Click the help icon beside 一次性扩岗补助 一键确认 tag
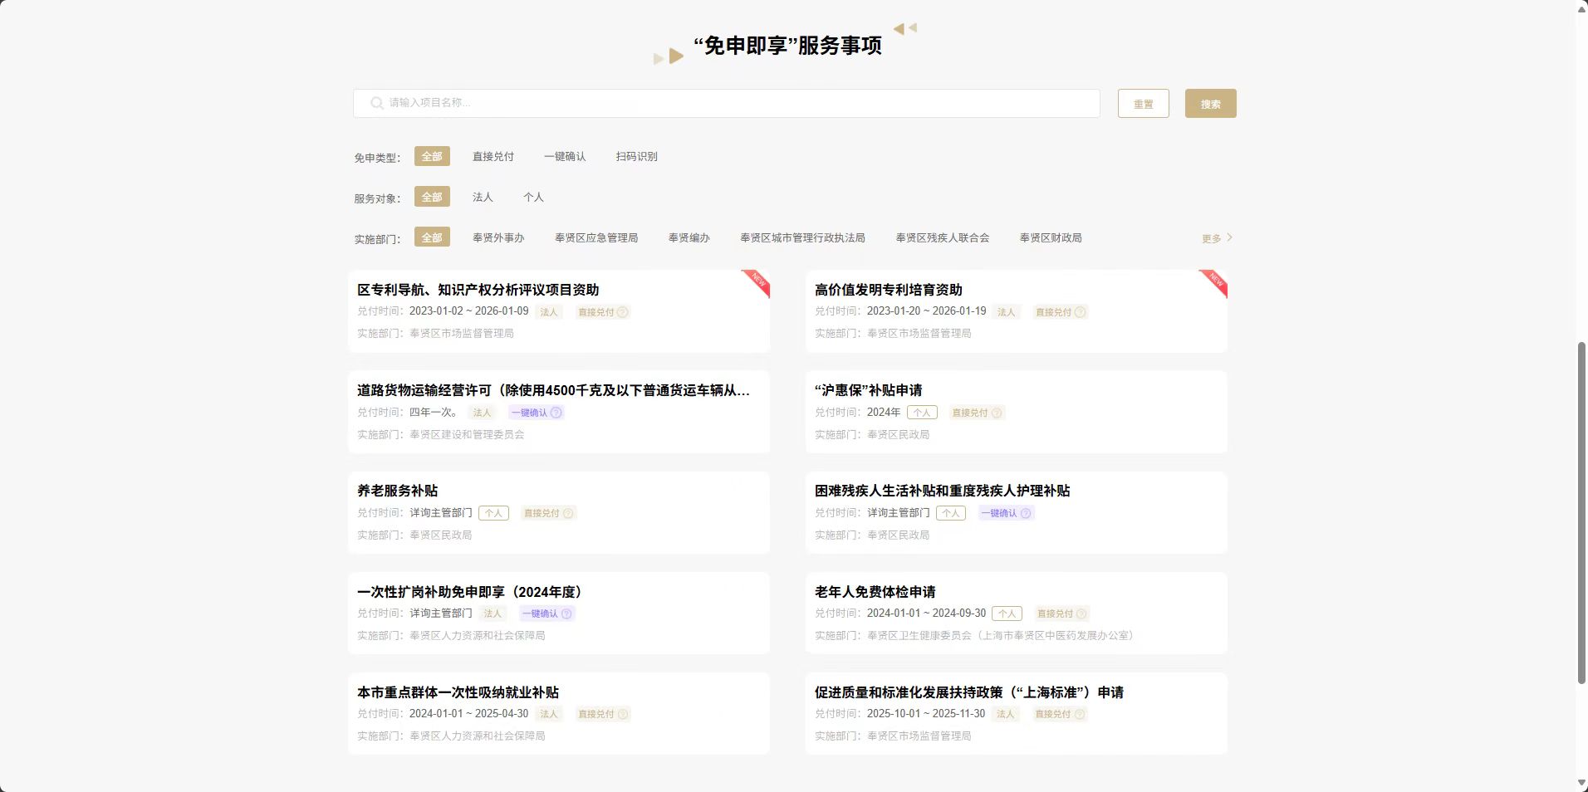The width and height of the screenshot is (1588, 792). pos(567,614)
